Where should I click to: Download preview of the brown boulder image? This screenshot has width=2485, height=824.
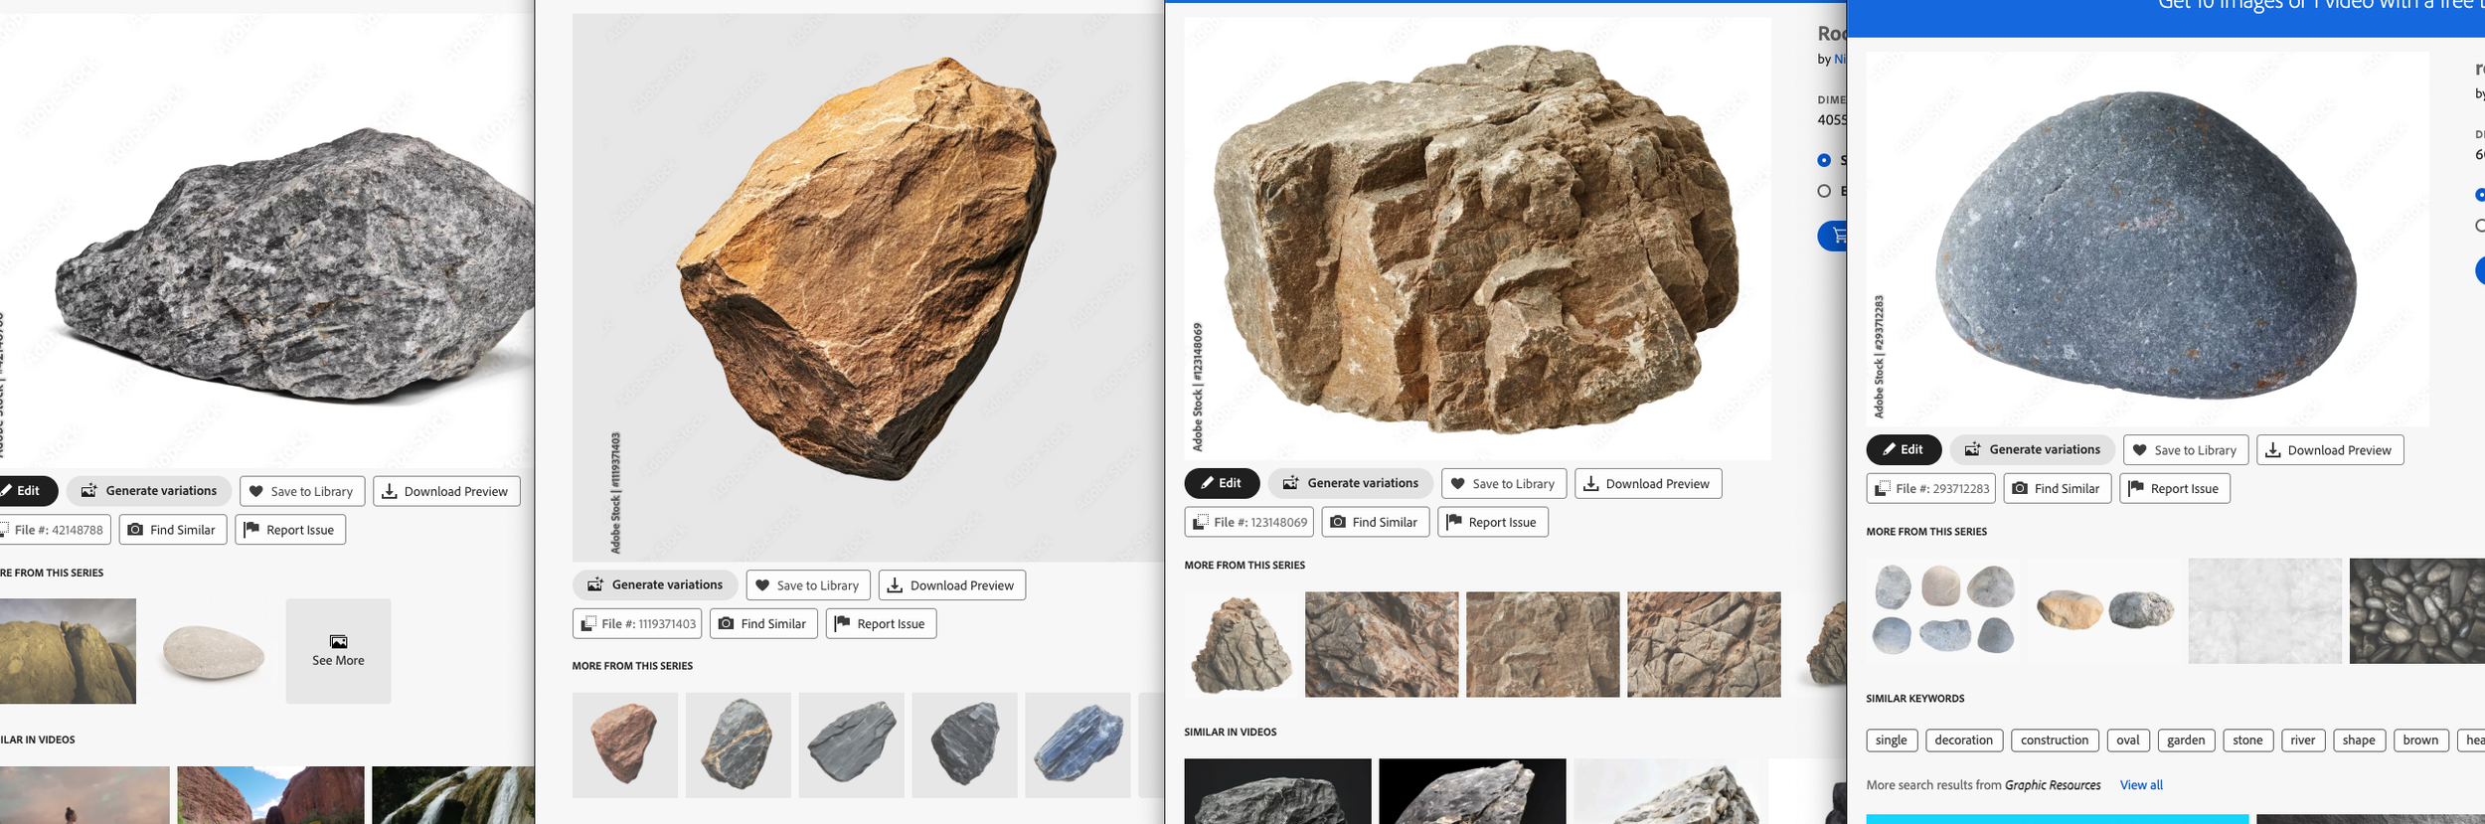1648,483
